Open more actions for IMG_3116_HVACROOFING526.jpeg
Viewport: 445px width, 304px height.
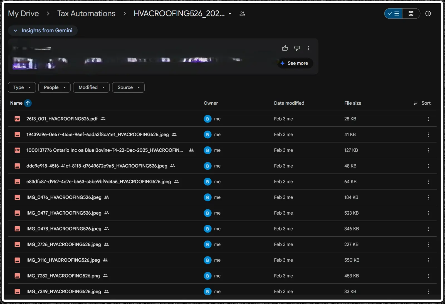(x=428, y=260)
